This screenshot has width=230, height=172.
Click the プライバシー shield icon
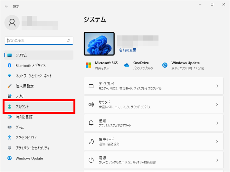click(10, 148)
